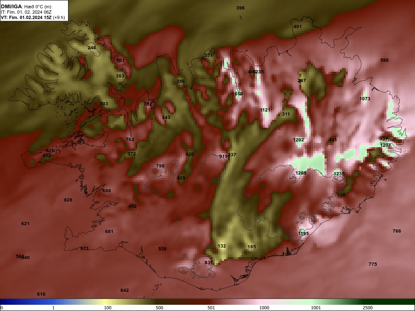
Task: Select the 247 value
Action: [302, 80]
